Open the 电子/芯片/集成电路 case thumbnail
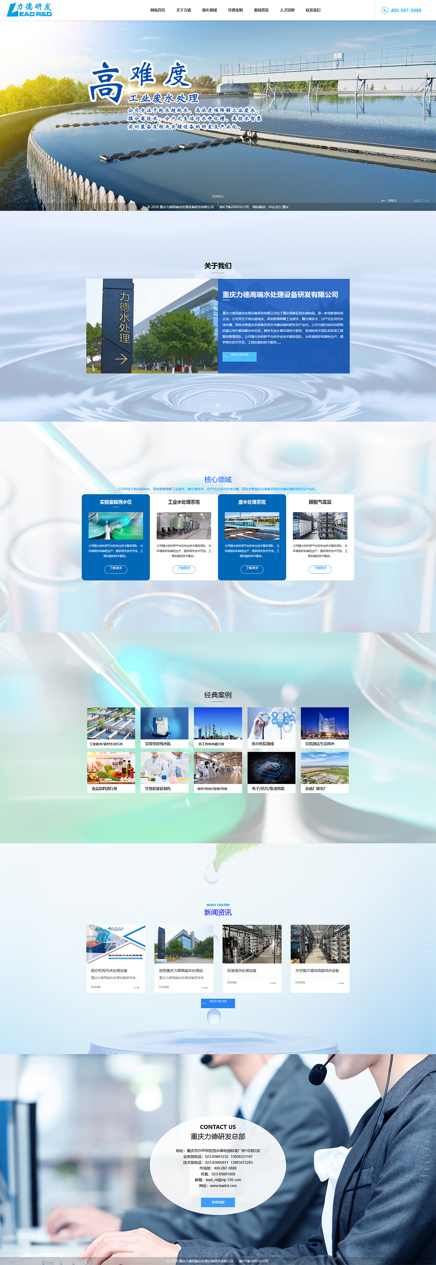Viewport: 436px width, 1265px height. [x=271, y=768]
